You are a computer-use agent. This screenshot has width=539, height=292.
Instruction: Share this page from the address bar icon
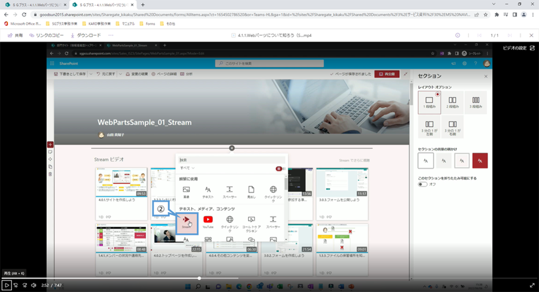coord(476,15)
